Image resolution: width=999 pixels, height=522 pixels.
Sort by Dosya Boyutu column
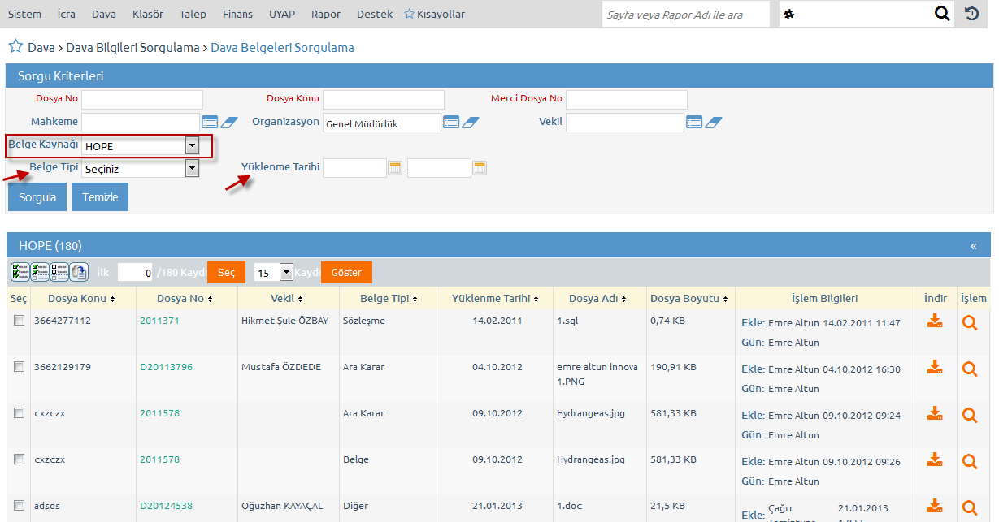click(x=689, y=299)
